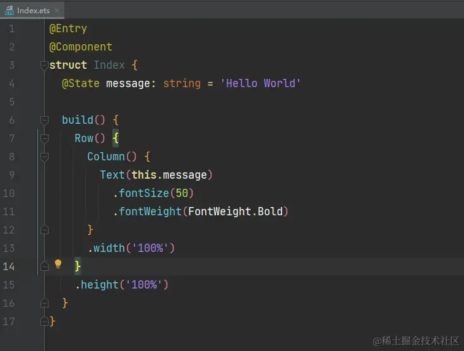Click the '100%' value in height

(144, 285)
